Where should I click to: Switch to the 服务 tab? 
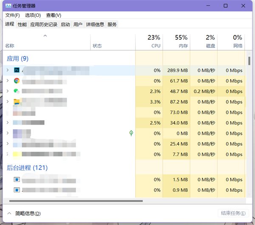pos(112,24)
